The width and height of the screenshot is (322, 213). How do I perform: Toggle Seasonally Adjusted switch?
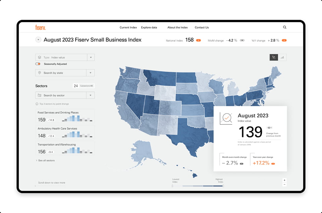tap(38, 64)
